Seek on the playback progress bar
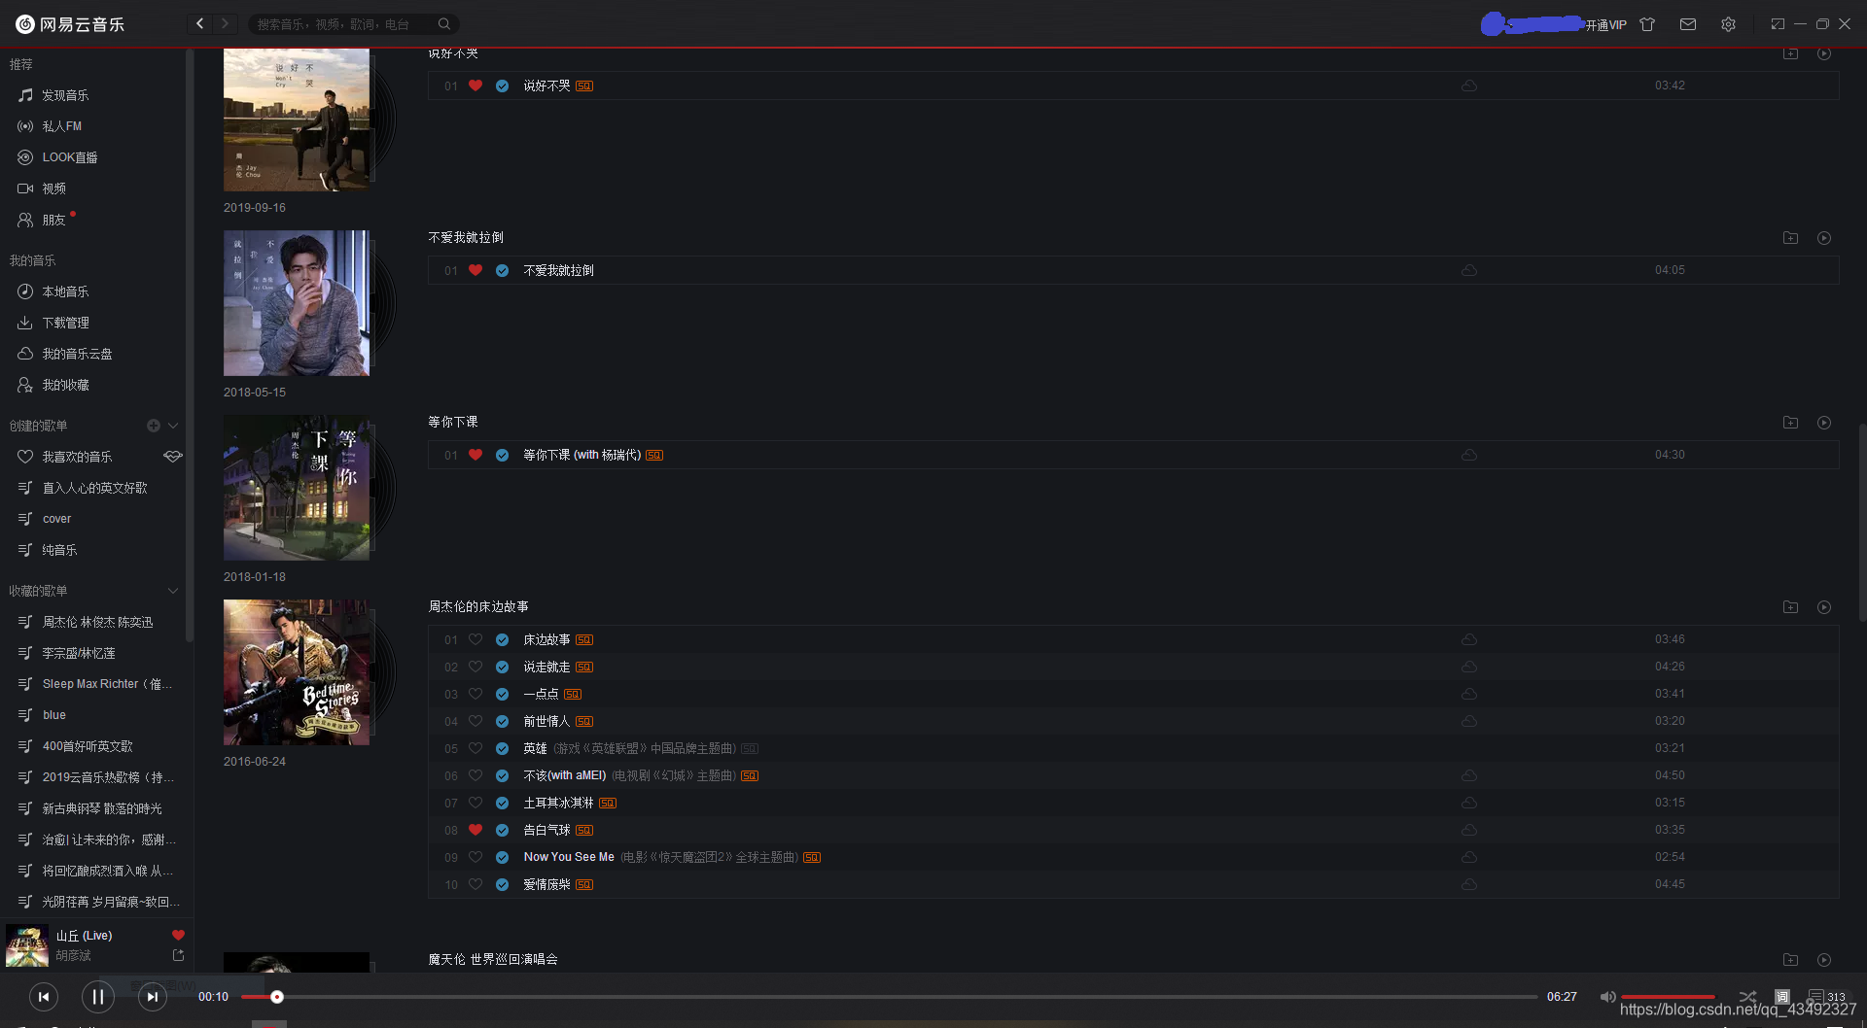 (x=890, y=997)
